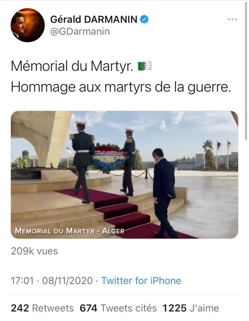Screen dimensions: 249x321
Task: Click the Algerian flag emoji
Action: coord(145,66)
